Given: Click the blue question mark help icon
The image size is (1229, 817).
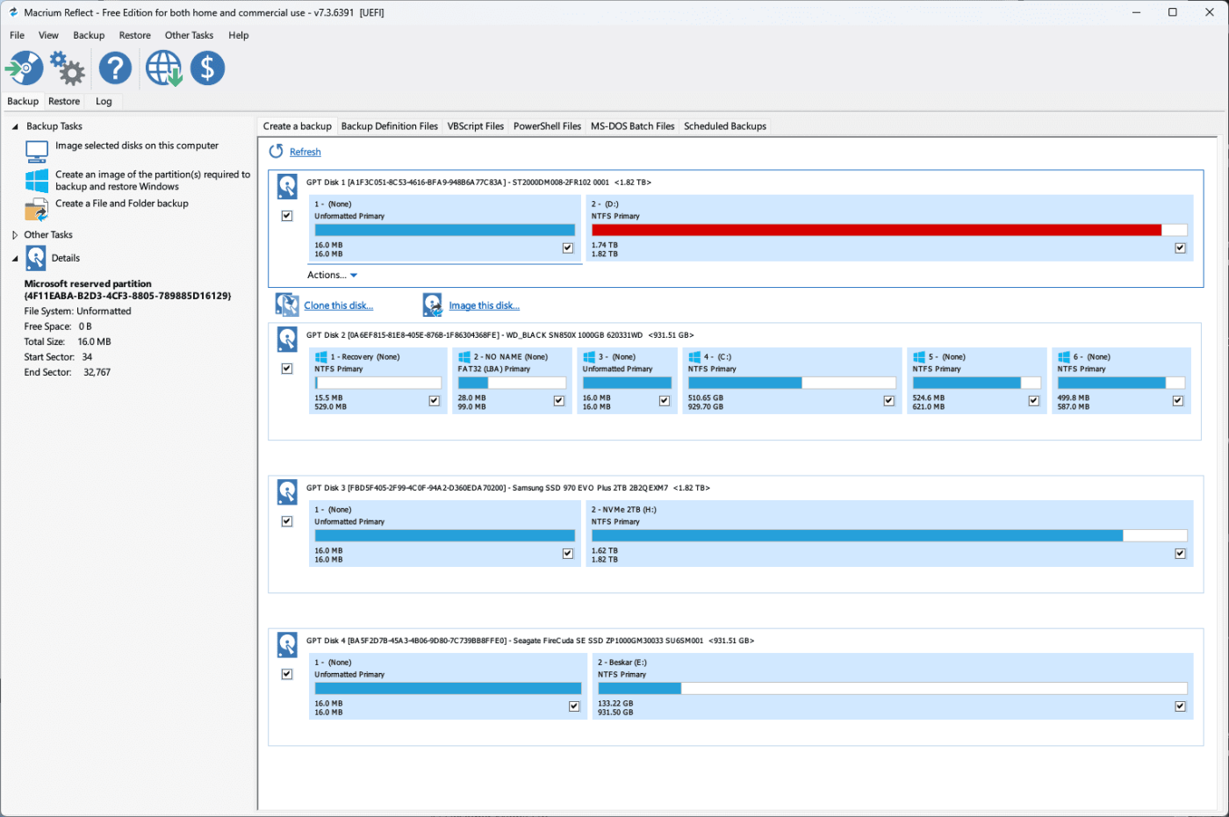Looking at the screenshot, I should (115, 68).
